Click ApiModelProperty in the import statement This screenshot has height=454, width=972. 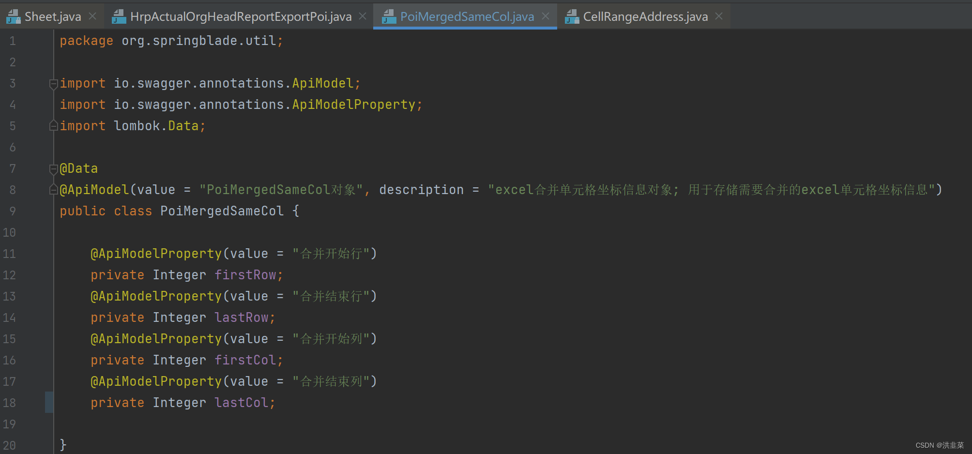354,105
